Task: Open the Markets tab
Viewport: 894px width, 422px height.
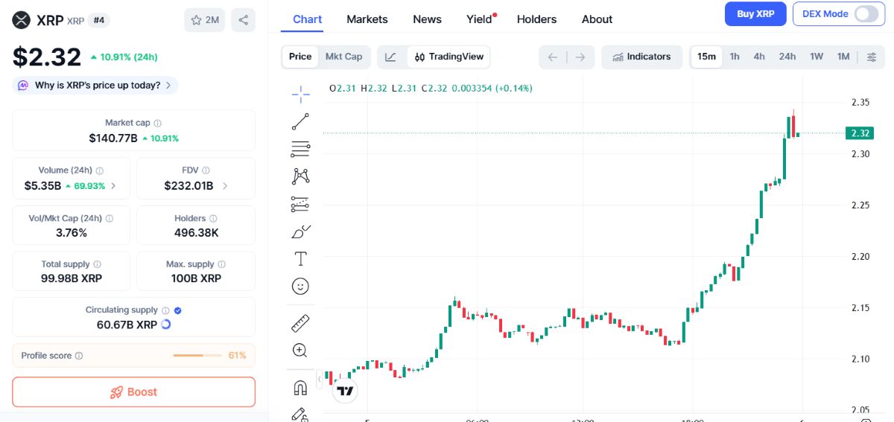Action: click(367, 19)
